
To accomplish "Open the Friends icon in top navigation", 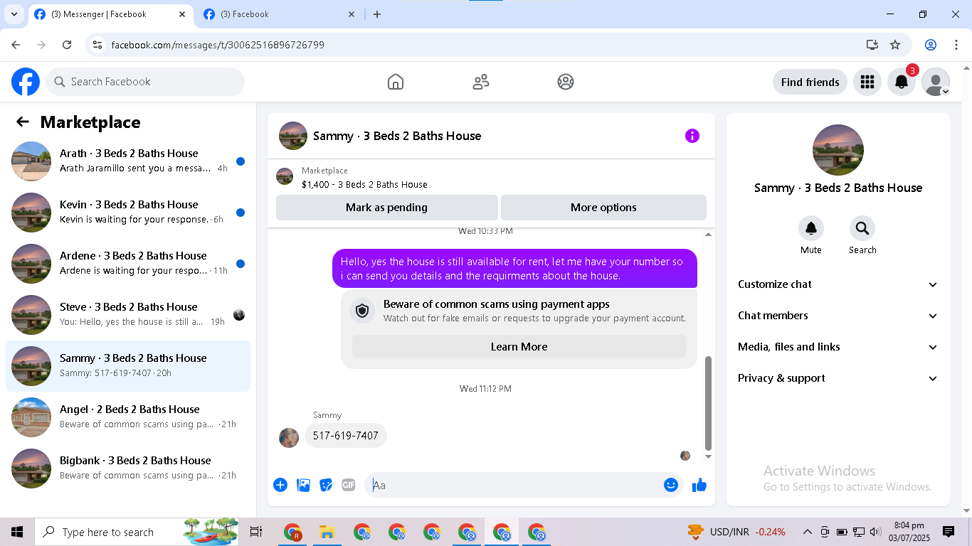I will tap(481, 82).
